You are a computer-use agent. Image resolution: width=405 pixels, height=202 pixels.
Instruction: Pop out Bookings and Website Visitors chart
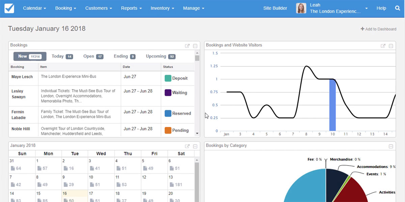click(383, 46)
